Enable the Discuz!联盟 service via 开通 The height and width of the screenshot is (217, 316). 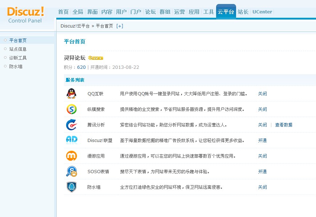click(262, 141)
